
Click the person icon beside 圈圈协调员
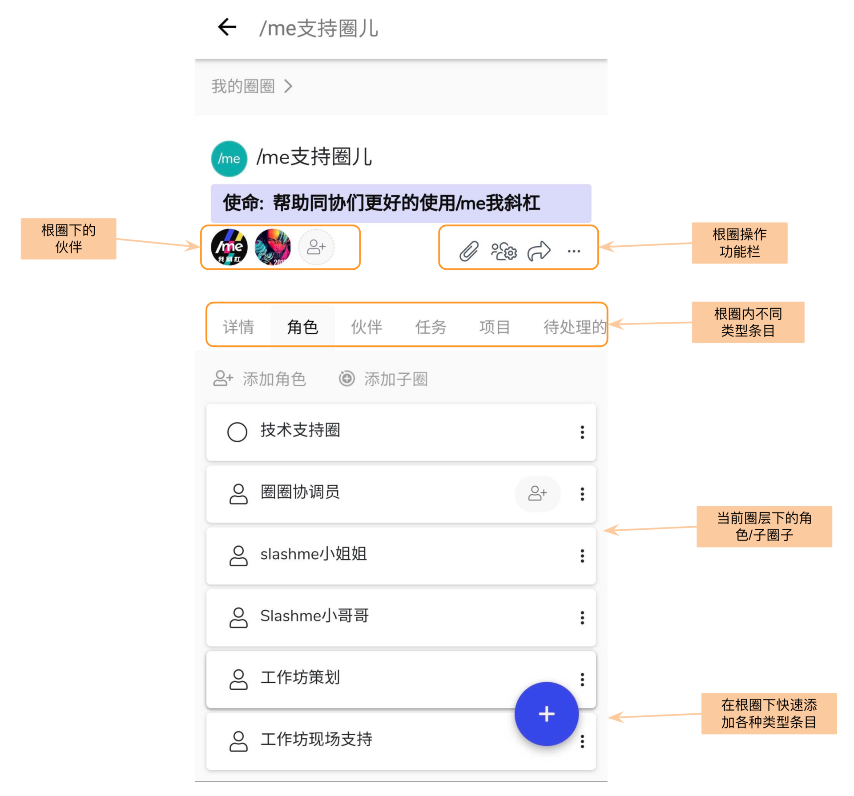[x=238, y=494]
